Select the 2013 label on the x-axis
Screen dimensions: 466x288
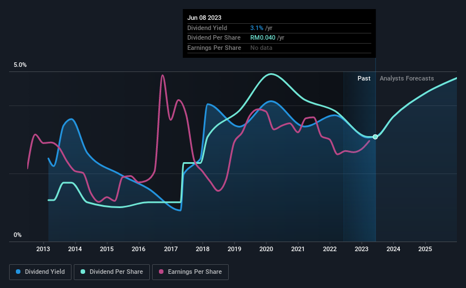tap(43, 249)
